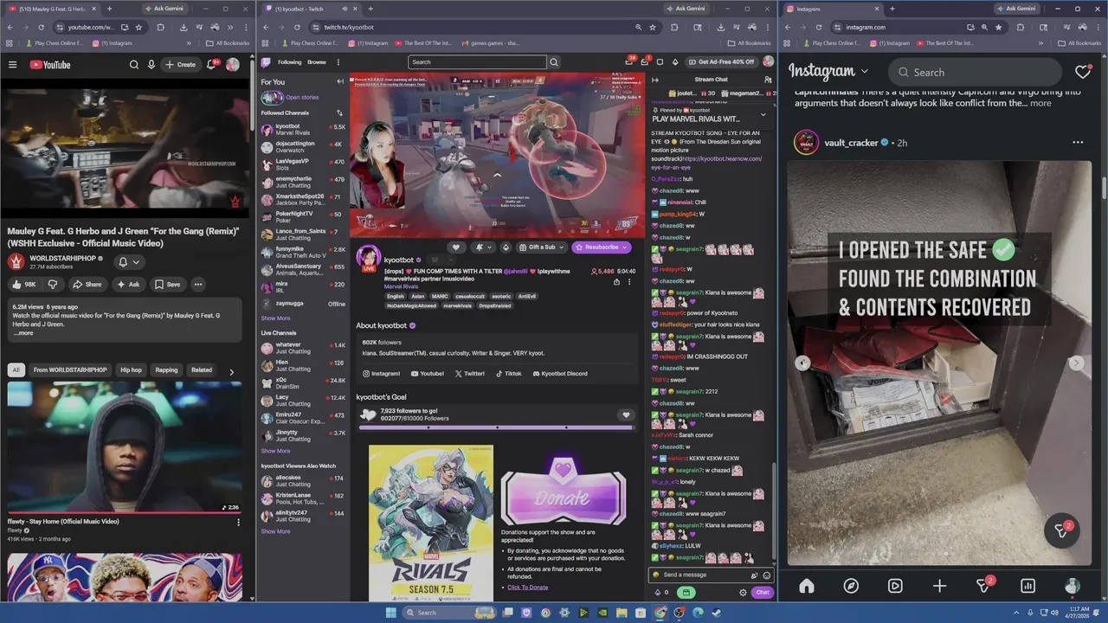This screenshot has width=1108, height=623.
Task: Open Resubscribe dropdown button
Action: [x=600, y=247]
